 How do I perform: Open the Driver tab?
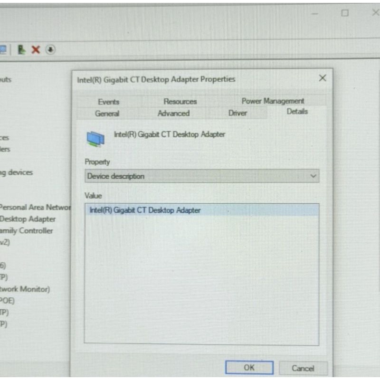pos(237,113)
